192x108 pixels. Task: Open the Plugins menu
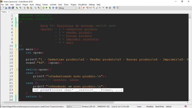(x=73, y=4)
